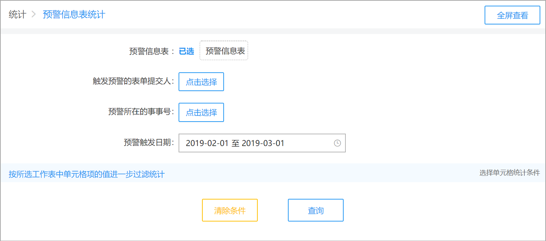This screenshot has height=241, width=546.
Task: Click the breadcrumb arrow after 统计
Action: tap(34, 15)
